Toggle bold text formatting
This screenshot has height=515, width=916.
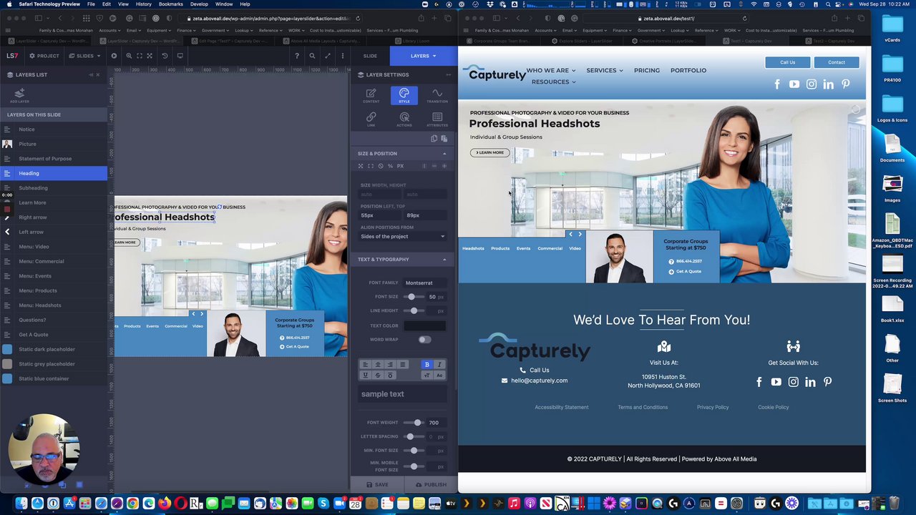[x=427, y=365]
